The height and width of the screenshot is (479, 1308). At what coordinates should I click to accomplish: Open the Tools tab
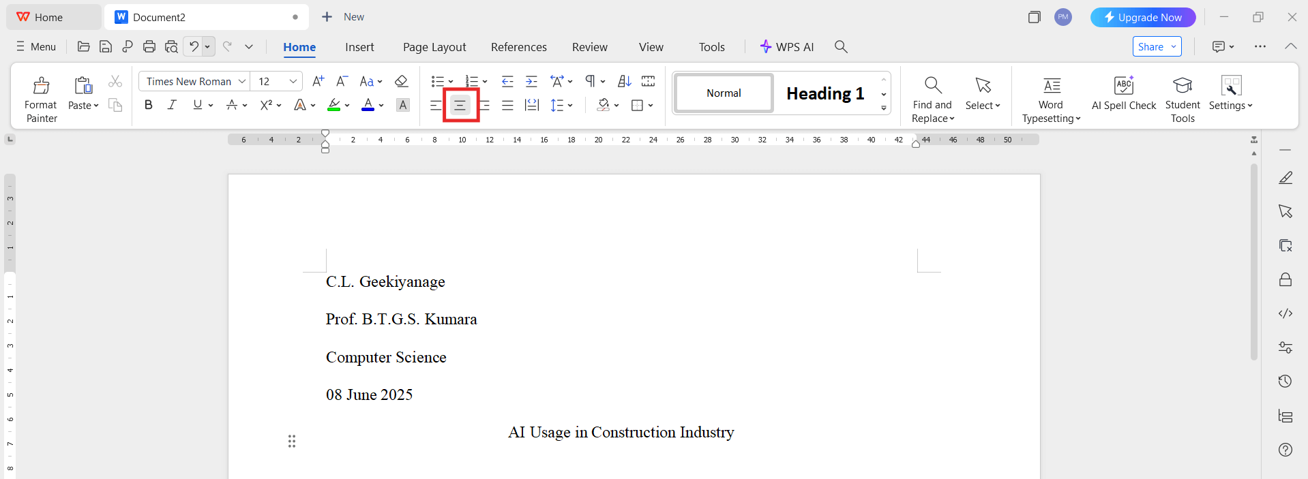pos(712,47)
